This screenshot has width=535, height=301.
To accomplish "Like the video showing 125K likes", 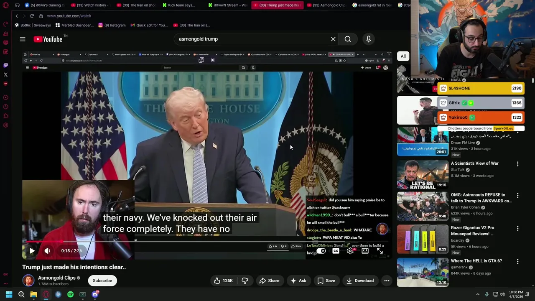I will [x=223, y=281].
